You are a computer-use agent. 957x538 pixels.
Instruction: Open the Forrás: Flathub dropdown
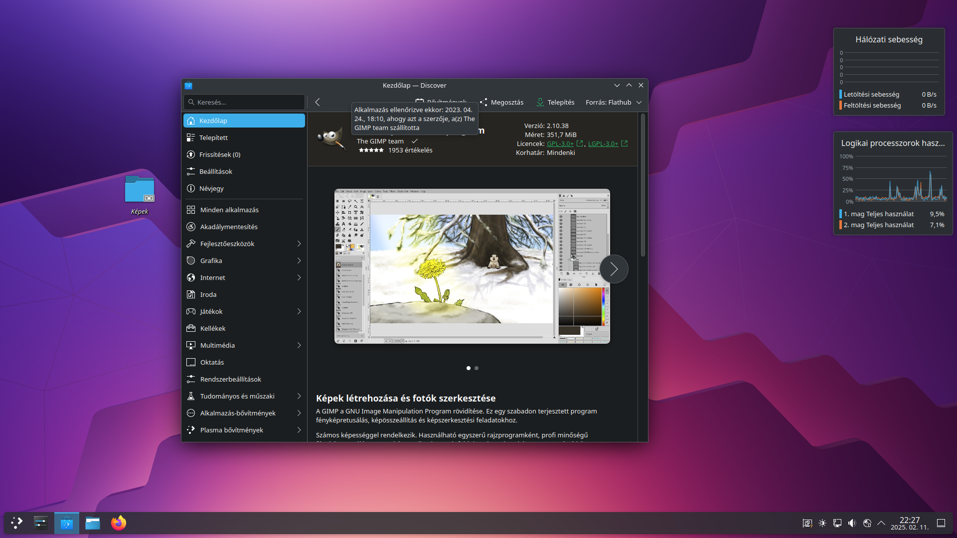(614, 102)
